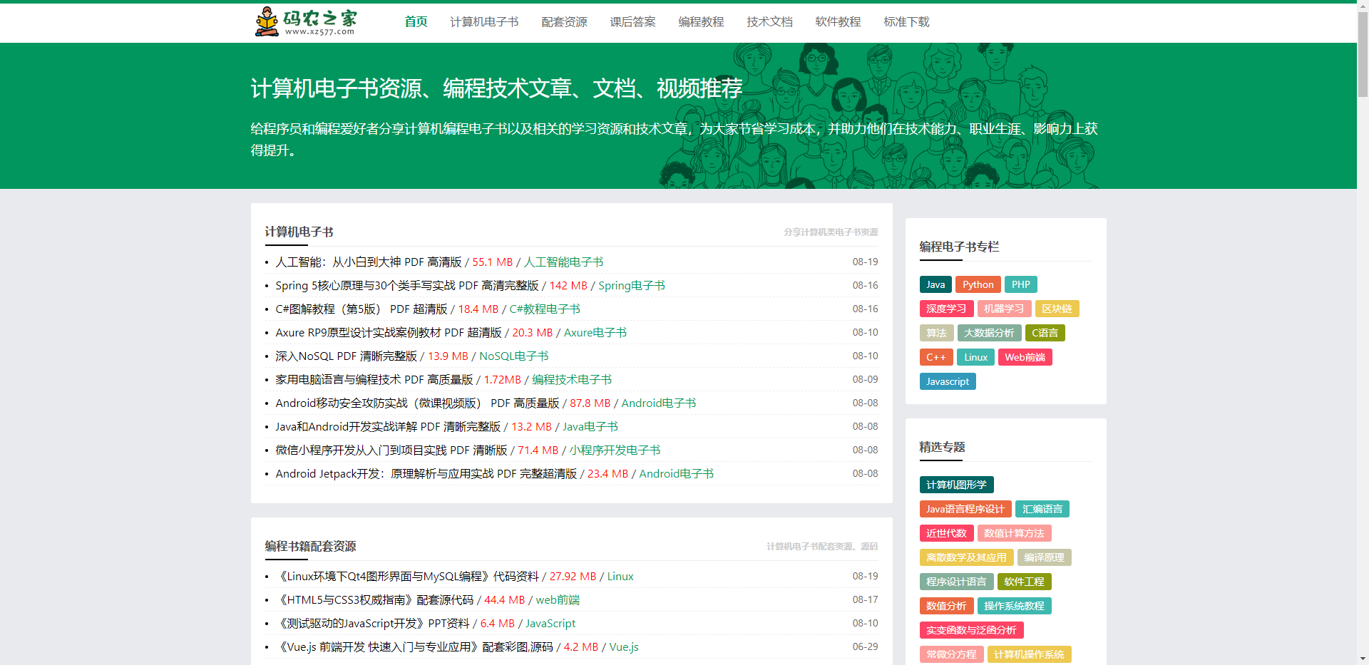Select the Web前端 tag
This screenshot has height=665, width=1369.
1025,357
